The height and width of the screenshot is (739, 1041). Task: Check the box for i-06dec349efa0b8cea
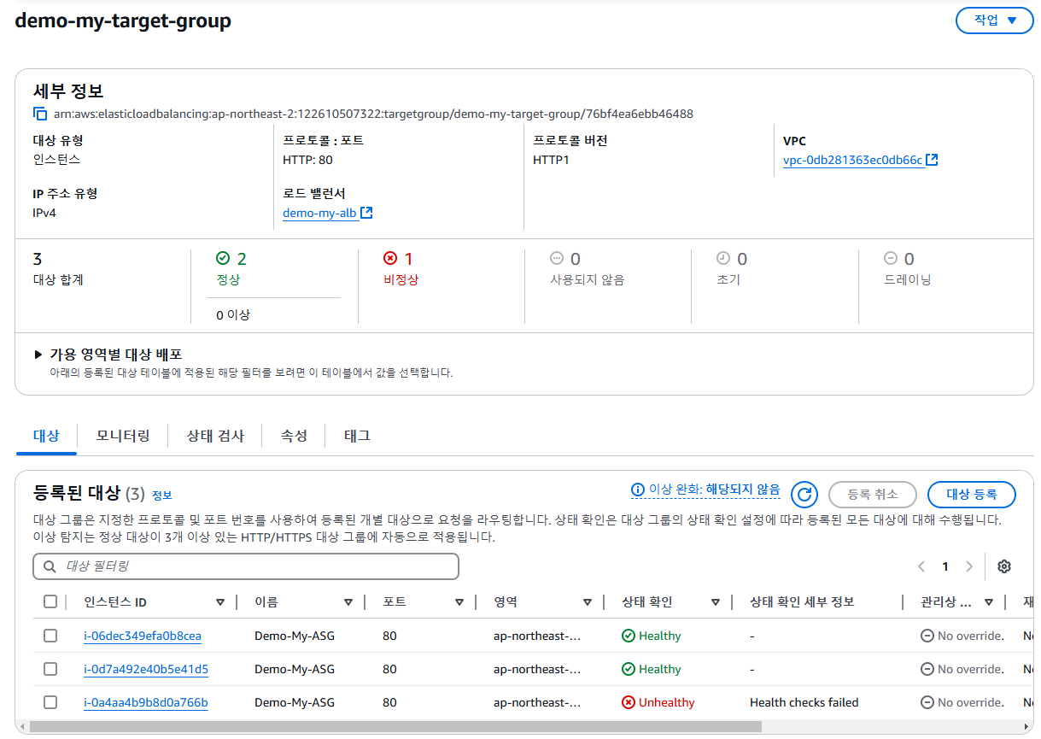coord(50,636)
